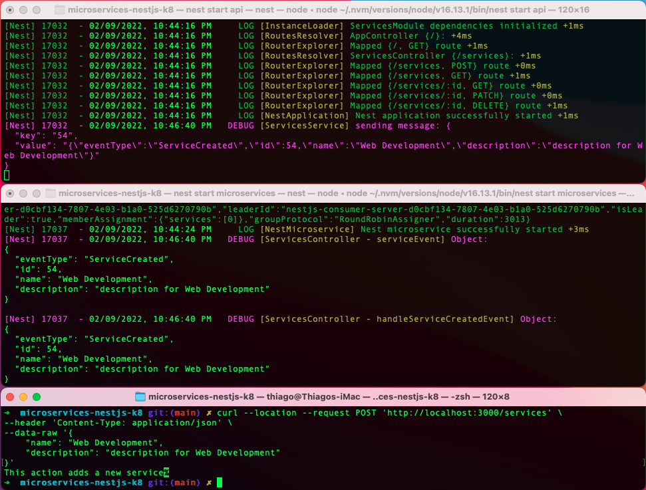646x490 pixels.
Task: Click the folder icon in zsh terminal title
Action: (x=140, y=396)
